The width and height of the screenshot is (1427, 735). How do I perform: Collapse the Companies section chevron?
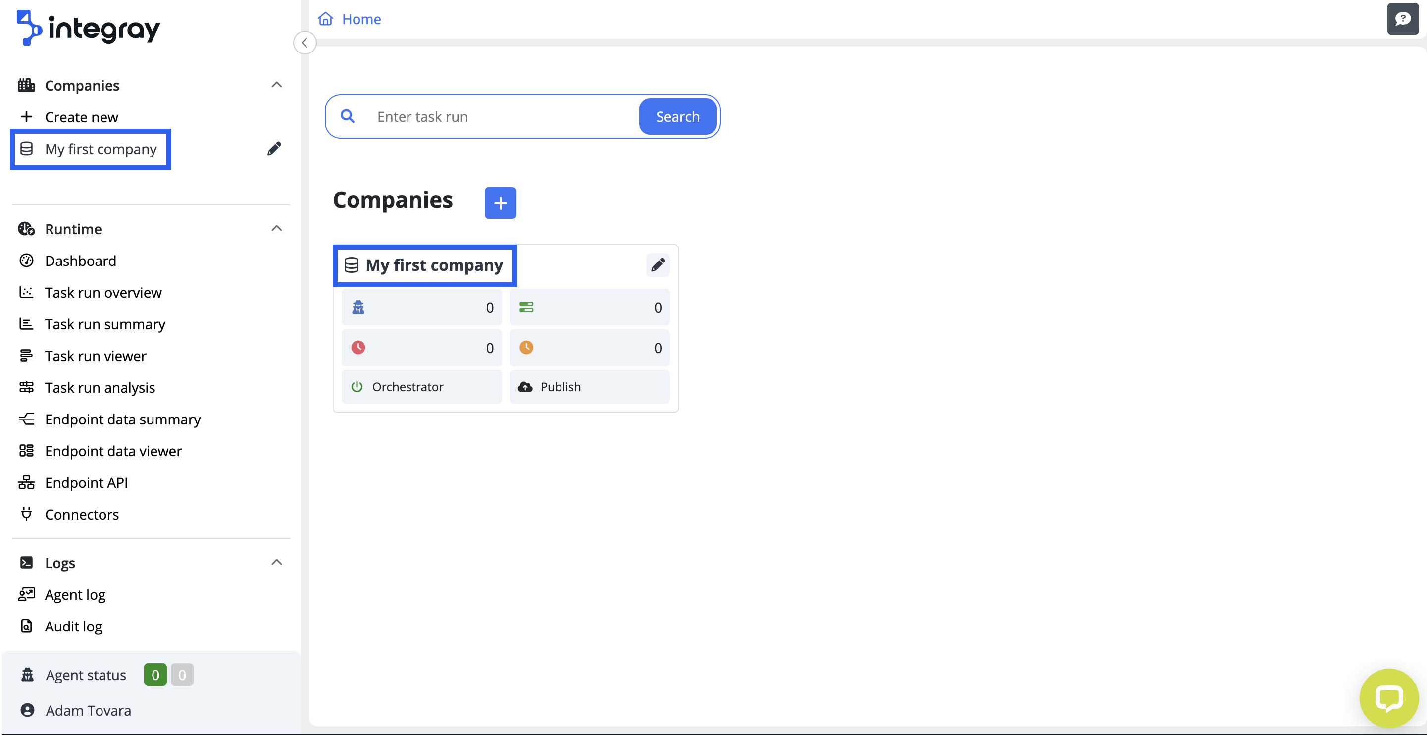[276, 85]
